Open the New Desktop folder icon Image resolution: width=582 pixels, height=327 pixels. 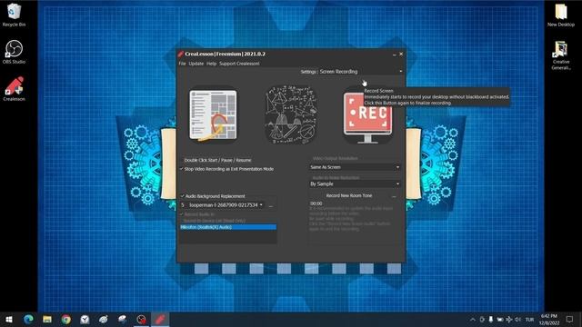point(561,15)
